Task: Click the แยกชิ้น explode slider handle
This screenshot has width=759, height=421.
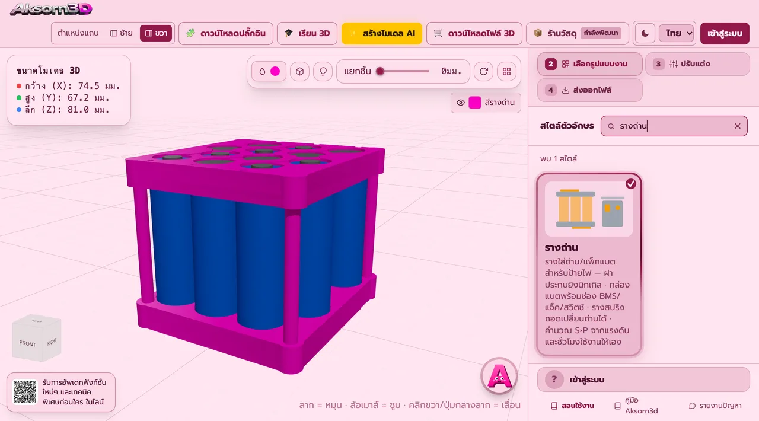Action: pos(380,71)
